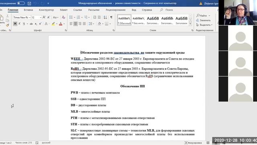This screenshot has height=145, width=257.
Task: Click the Заменить replace button
Action: coord(204,20)
